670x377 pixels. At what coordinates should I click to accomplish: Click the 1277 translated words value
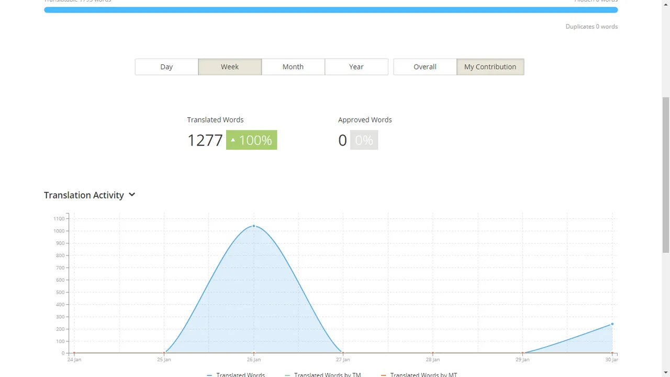(x=205, y=140)
